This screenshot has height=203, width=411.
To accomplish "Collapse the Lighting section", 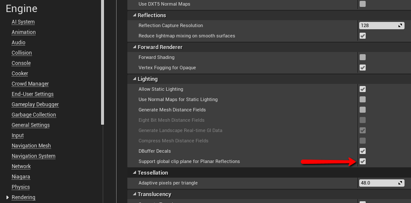I will point(134,79).
